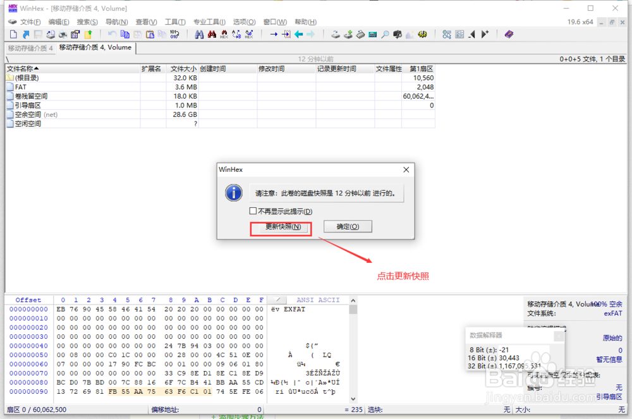632x419 pixels.
Task: Click the hex editor scroll-down arrow
Action: tap(353, 399)
